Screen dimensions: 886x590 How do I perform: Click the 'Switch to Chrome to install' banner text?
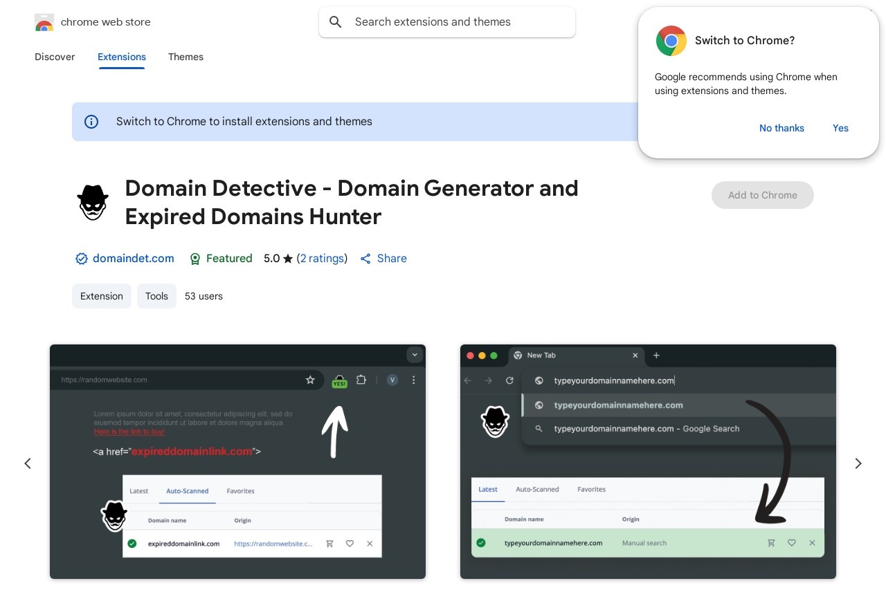coord(244,122)
